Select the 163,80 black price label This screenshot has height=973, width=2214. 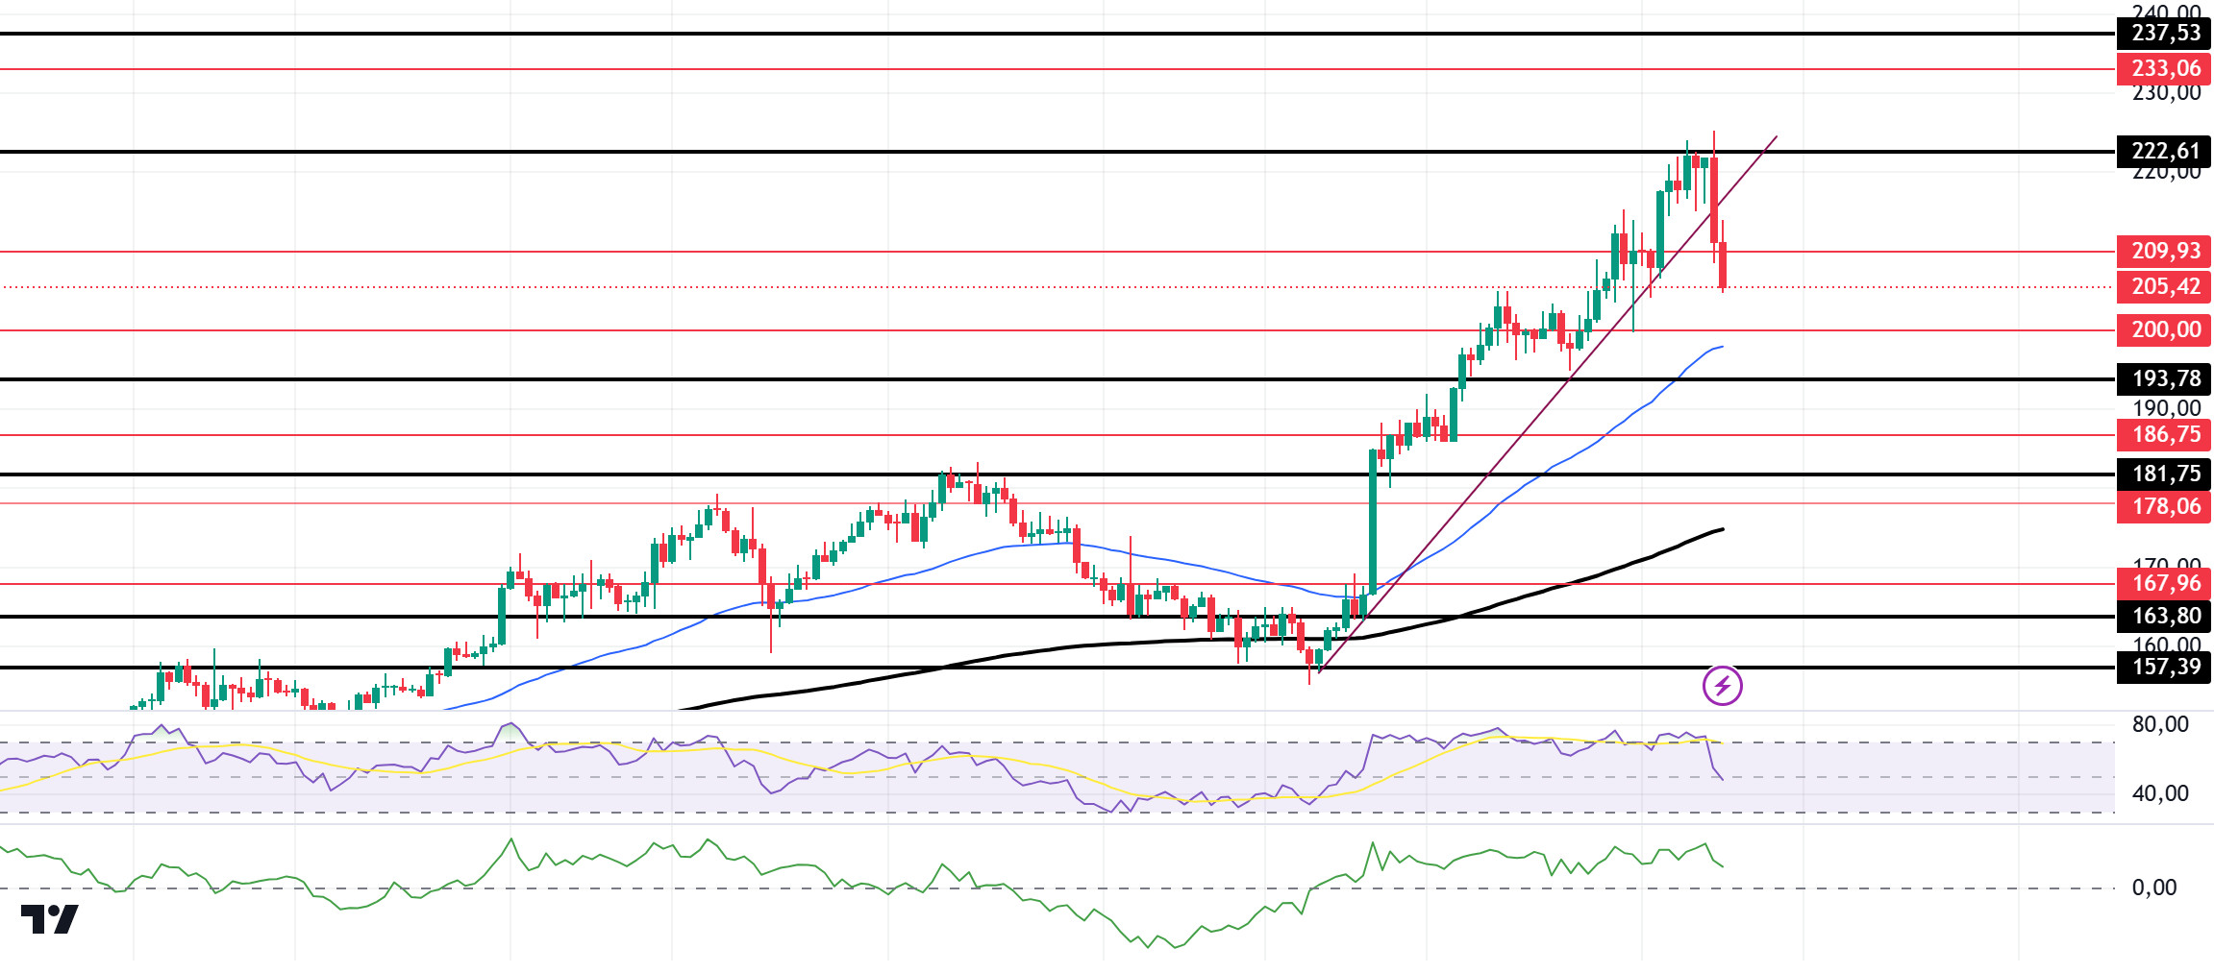tap(2163, 617)
